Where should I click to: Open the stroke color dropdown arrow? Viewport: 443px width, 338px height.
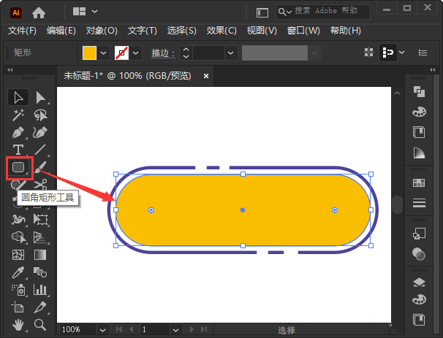pyautogui.click(x=137, y=53)
